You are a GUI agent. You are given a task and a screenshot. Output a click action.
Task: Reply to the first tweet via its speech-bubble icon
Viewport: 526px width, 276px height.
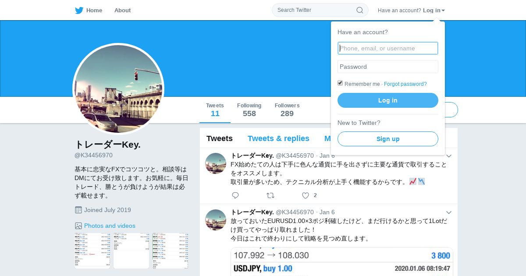pos(235,195)
